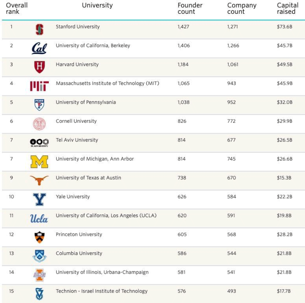Select the Harvard shield logo
The height and width of the screenshot is (303, 305).
pos(39,67)
